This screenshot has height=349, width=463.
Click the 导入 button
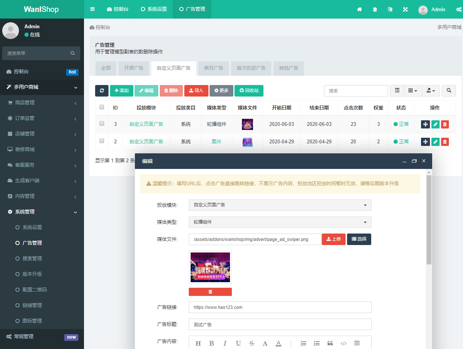pos(196,91)
